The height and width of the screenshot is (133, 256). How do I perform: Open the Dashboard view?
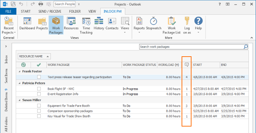click(27, 24)
